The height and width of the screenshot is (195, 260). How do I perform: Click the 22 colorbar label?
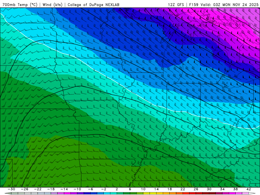pyautogui.click(x=183, y=189)
